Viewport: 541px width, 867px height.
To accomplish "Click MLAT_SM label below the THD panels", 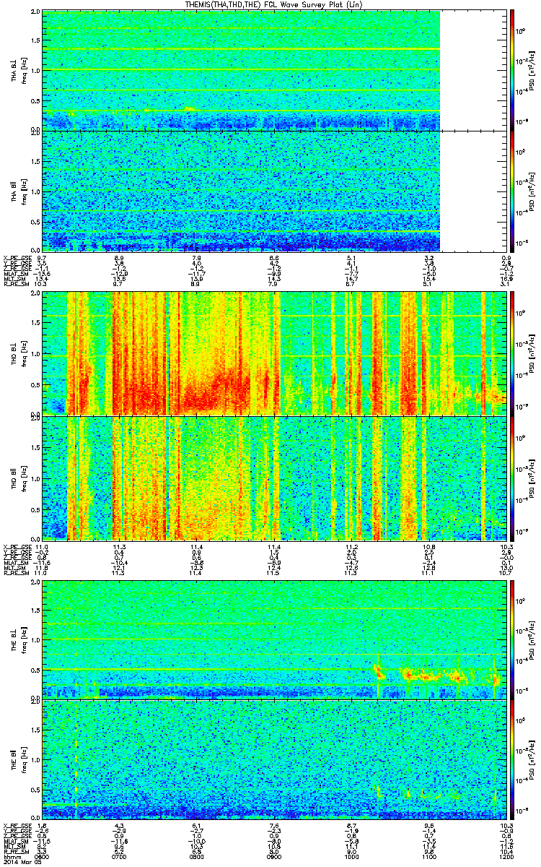I will [x=15, y=564].
